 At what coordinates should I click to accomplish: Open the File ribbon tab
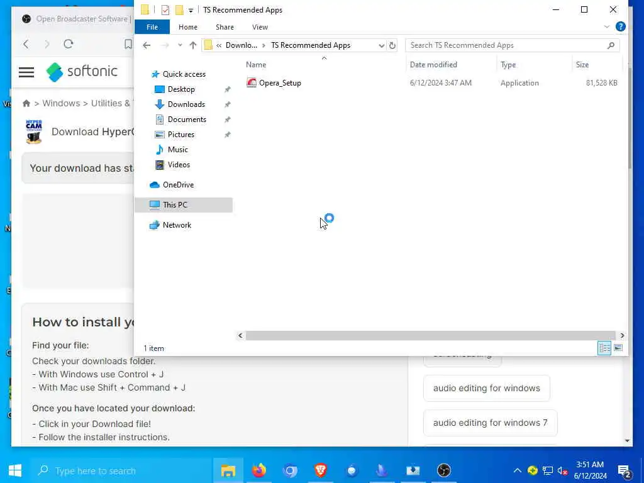tap(152, 27)
